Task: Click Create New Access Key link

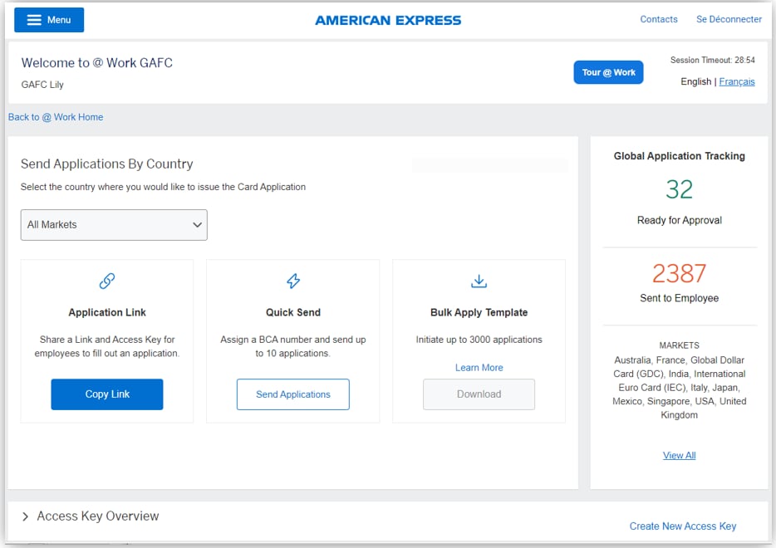Action: 682,526
